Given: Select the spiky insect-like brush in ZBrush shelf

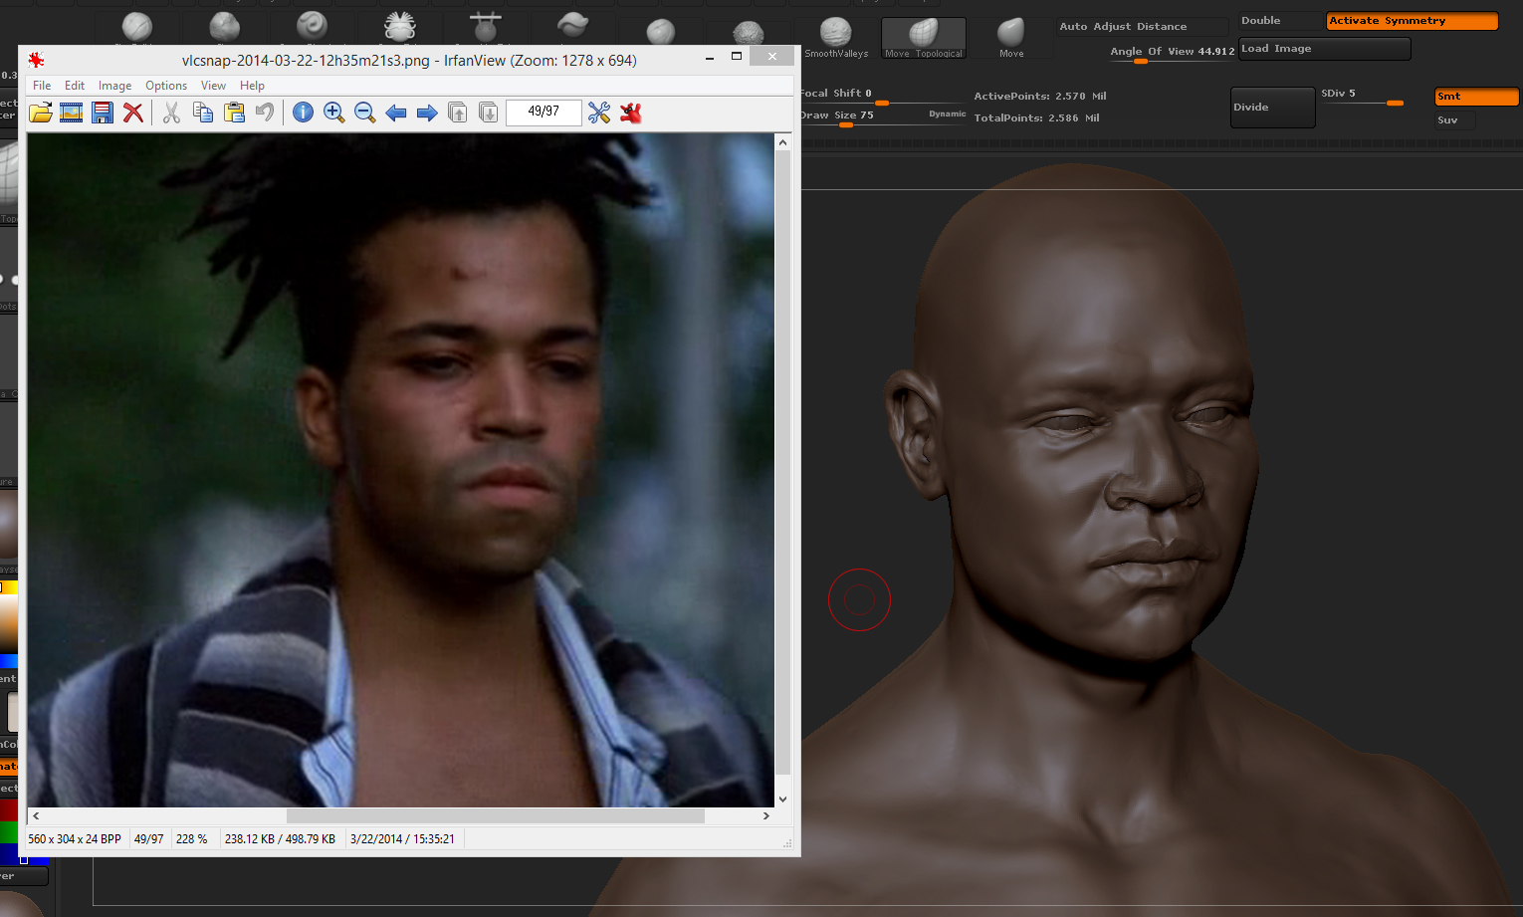Looking at the screenshot, I should coord(399,26).
